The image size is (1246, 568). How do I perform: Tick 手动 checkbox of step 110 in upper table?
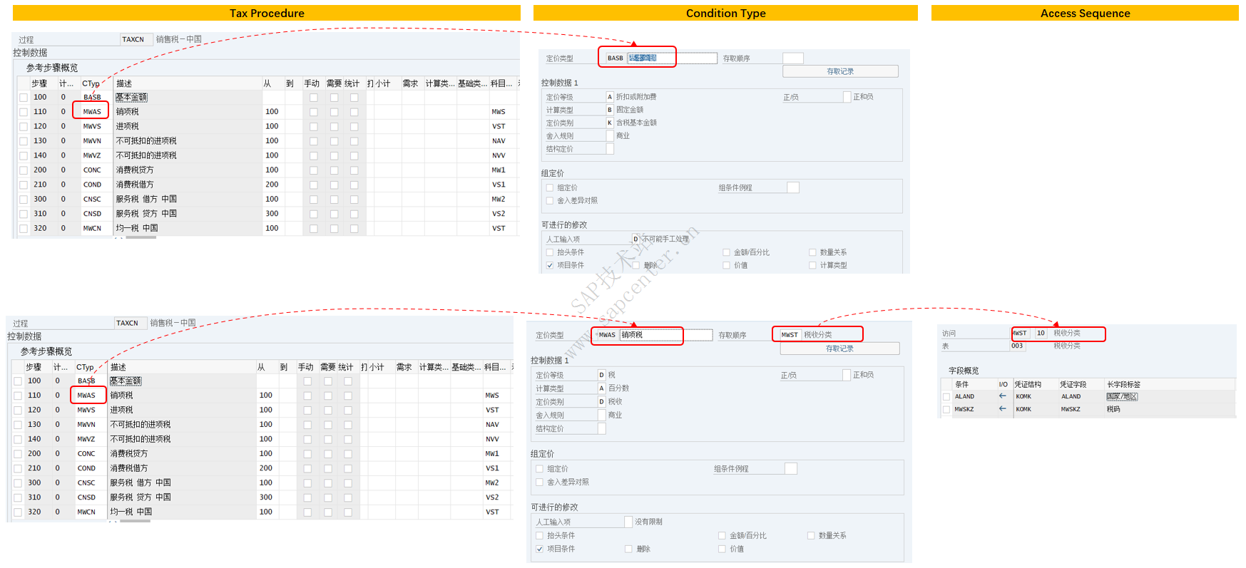[x=314, y=112]
